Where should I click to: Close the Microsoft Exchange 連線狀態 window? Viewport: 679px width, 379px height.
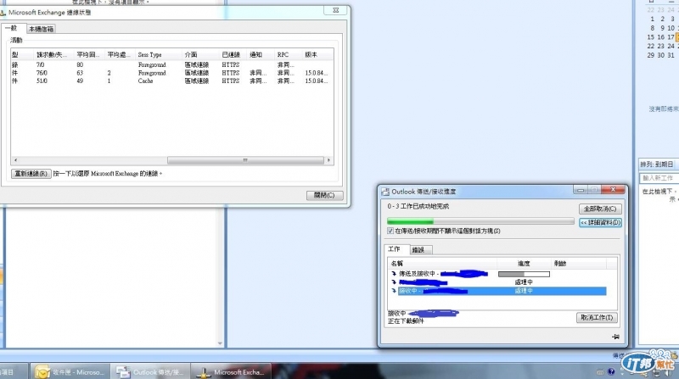point(335,10)
